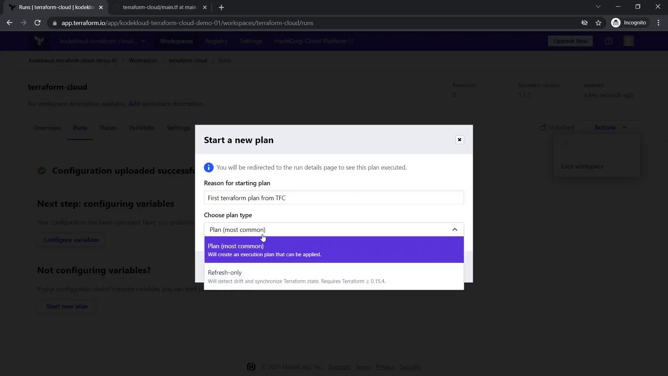This screenshot has height=376, width=668.
Task: Bookmark page with the star icon
Action: pos(598,23)
